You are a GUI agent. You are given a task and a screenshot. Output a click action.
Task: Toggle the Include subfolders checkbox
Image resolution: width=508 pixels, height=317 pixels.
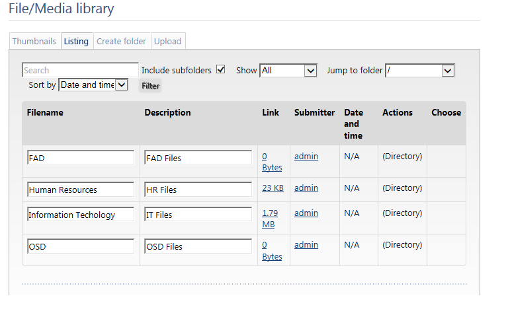221,69
